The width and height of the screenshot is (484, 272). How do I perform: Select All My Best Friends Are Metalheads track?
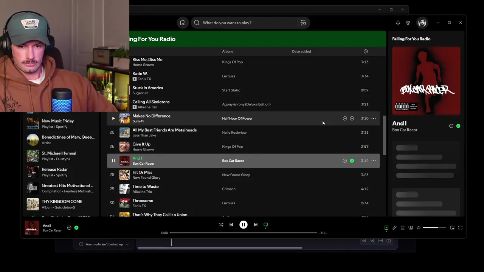(244, 133)
